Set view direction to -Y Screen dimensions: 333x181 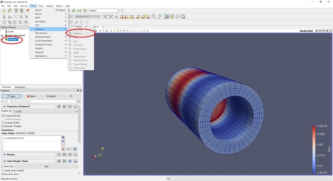coord(138,17)
